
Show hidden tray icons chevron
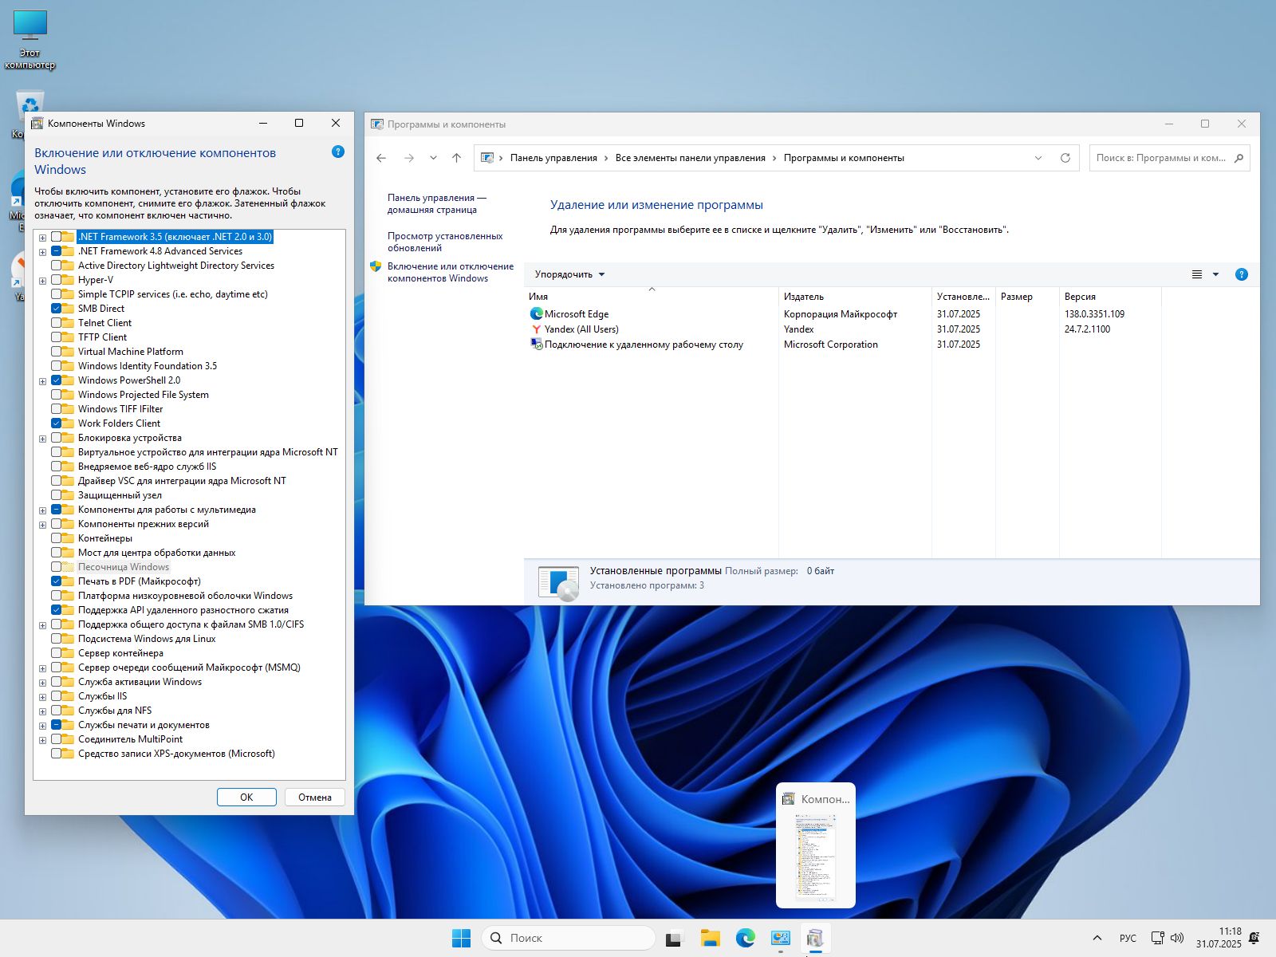[1097, 938]
